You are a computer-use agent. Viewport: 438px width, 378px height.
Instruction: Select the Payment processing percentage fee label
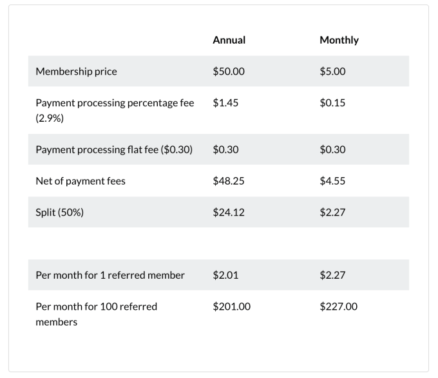coord(115,103)
